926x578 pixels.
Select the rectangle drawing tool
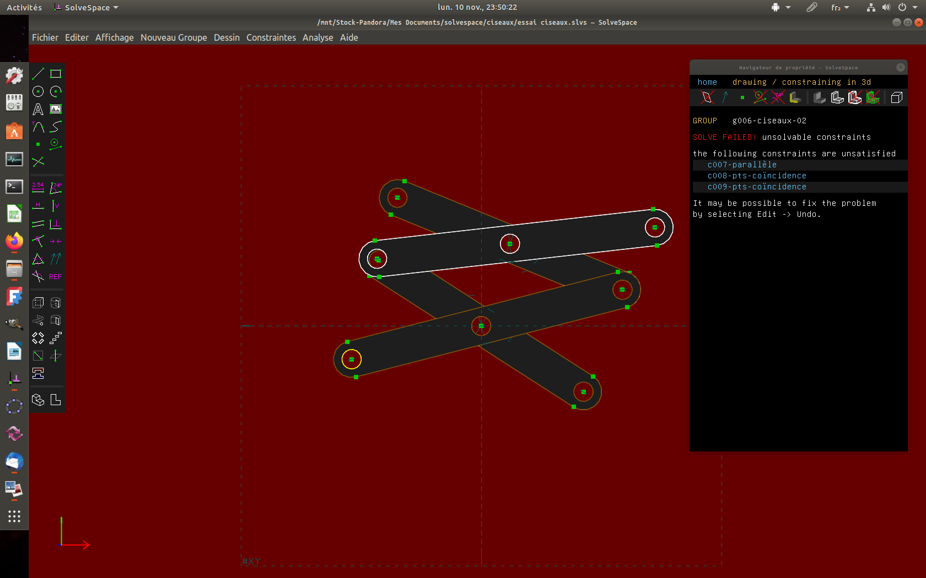tap(56, 74)
